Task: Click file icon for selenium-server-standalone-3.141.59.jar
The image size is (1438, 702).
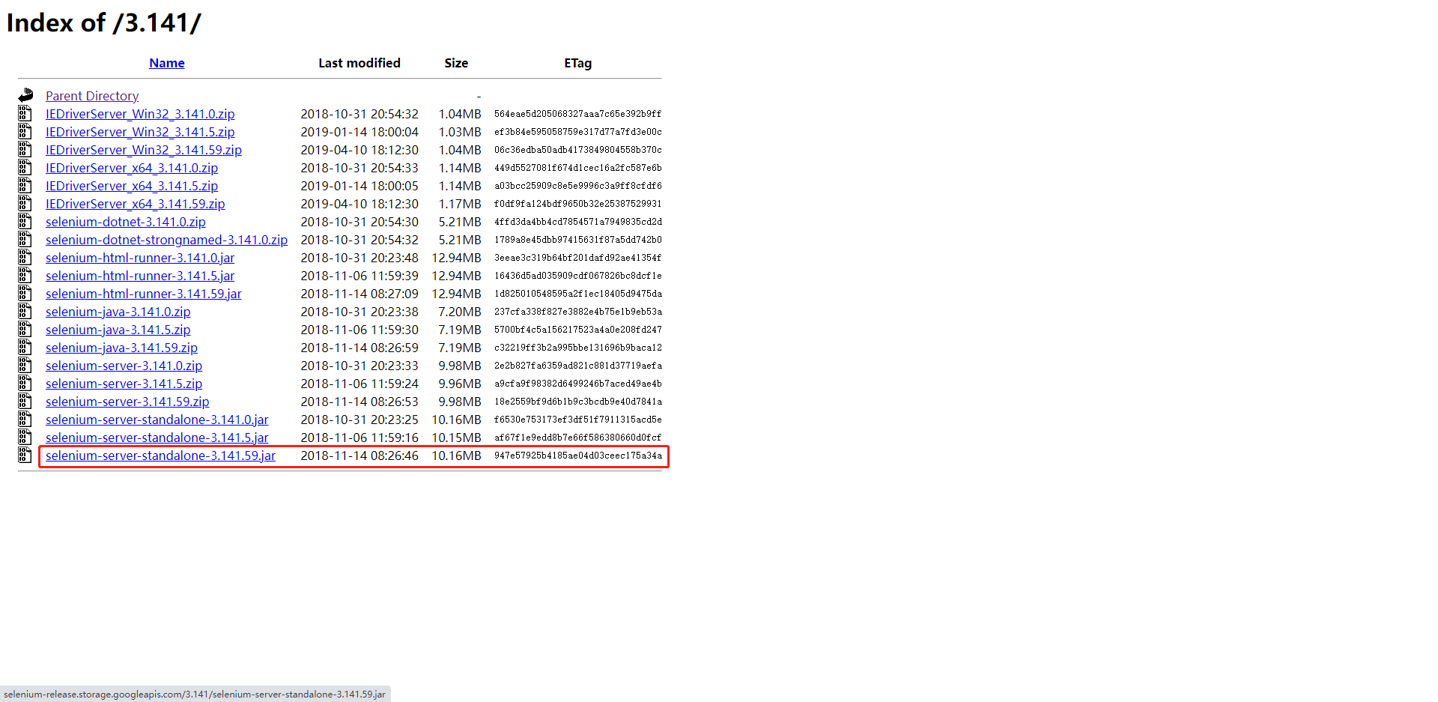Action: [25, 455]
